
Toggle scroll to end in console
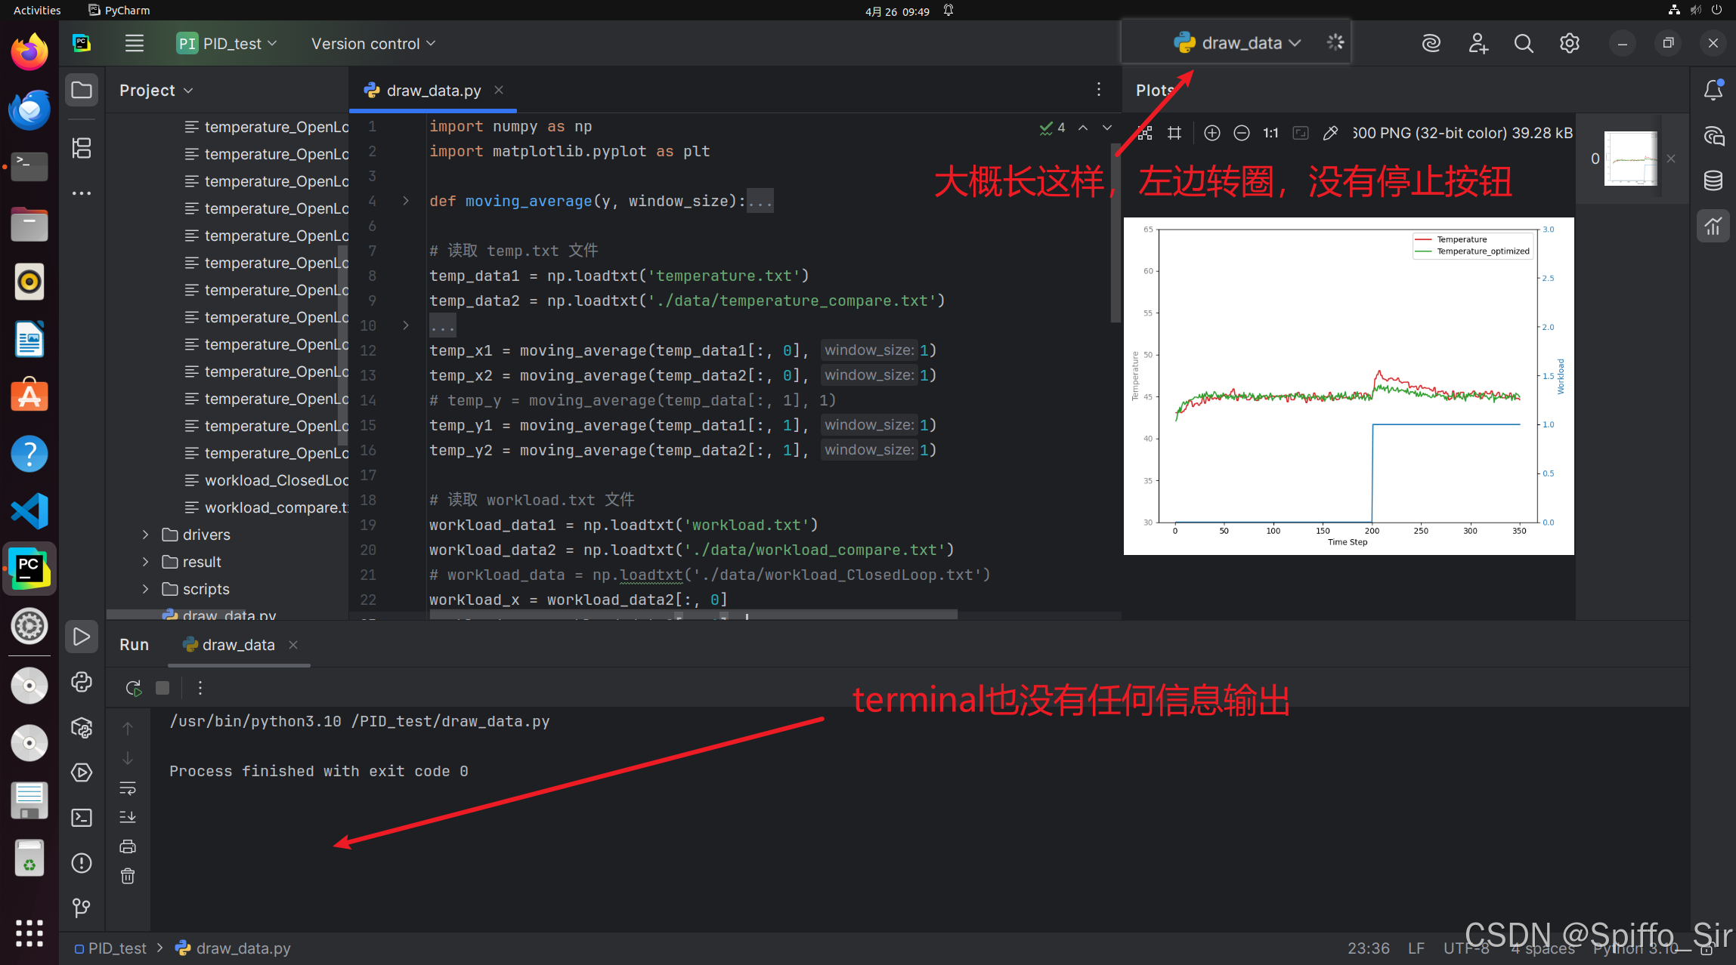tap(128, 817)
